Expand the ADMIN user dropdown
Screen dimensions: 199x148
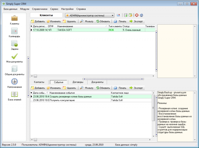tap(113, 15)
